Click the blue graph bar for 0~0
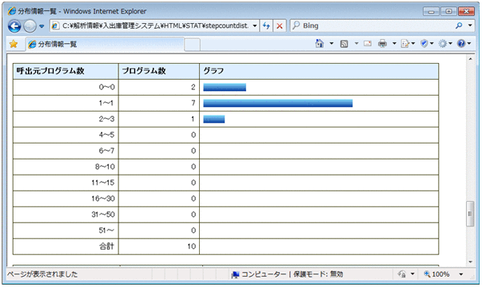This screenshot has height=287, width=482. 225,88
